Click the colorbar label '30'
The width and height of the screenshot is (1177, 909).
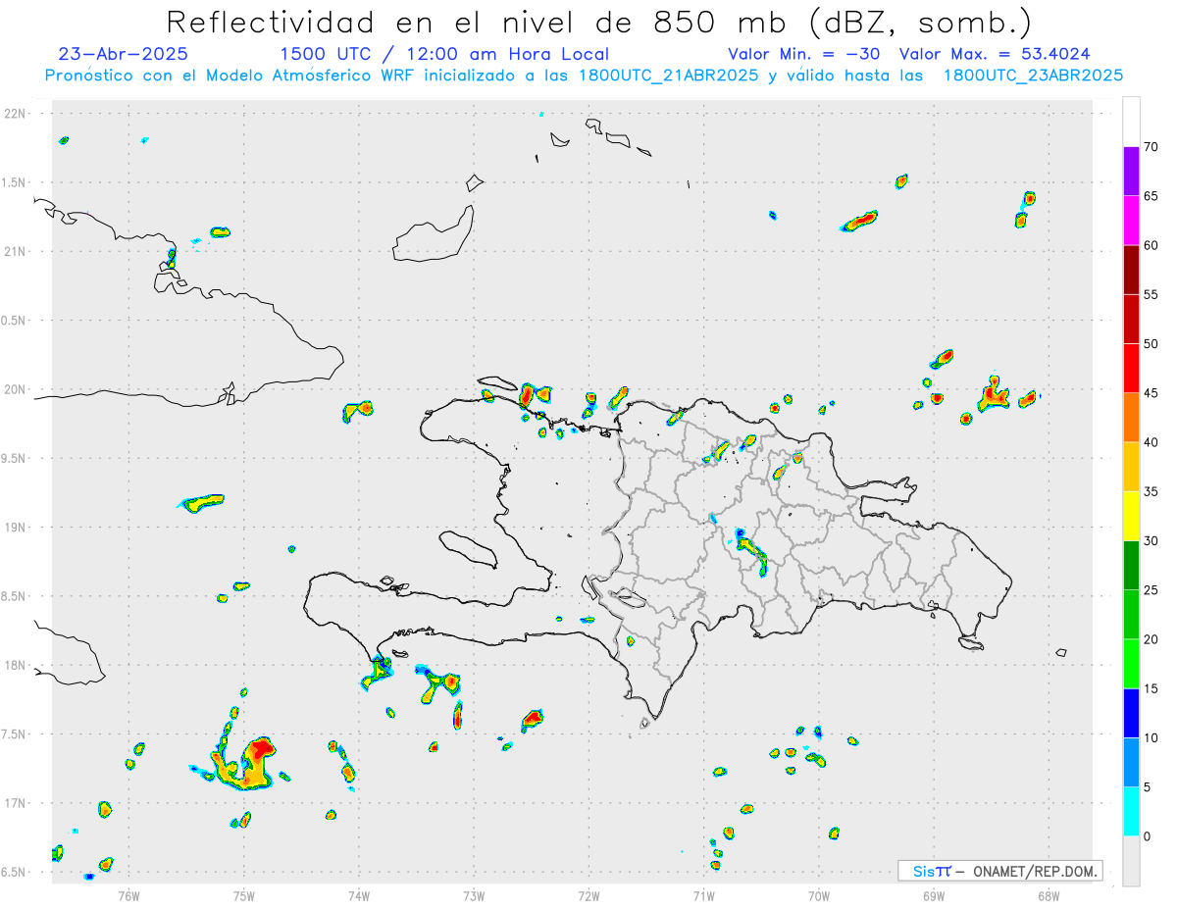point(1151,541)
